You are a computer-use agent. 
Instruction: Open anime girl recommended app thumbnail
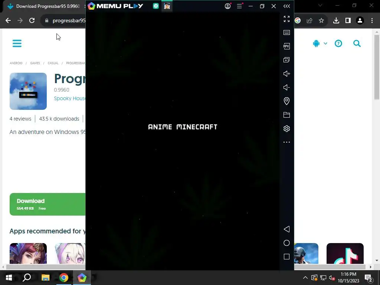70,253
